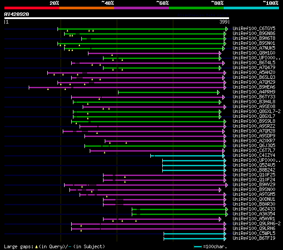The width and height of the screenshot is (283, 250).
Task: Click the UniRef100_Q10F25 label
Action: click(254, 175)
